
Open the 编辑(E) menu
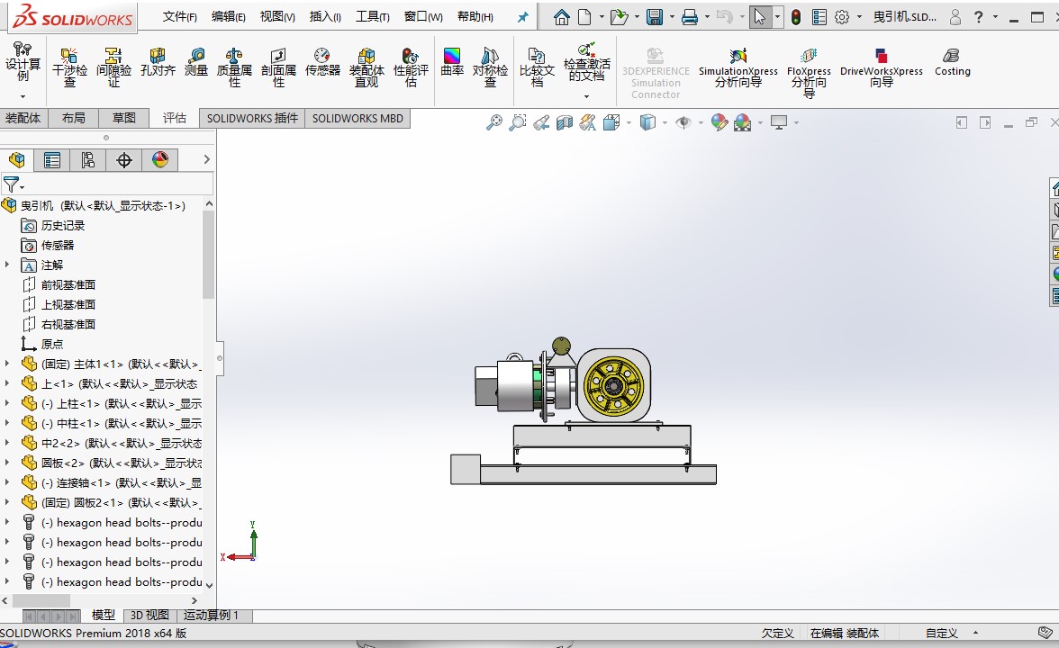click(x=229, y=17)
